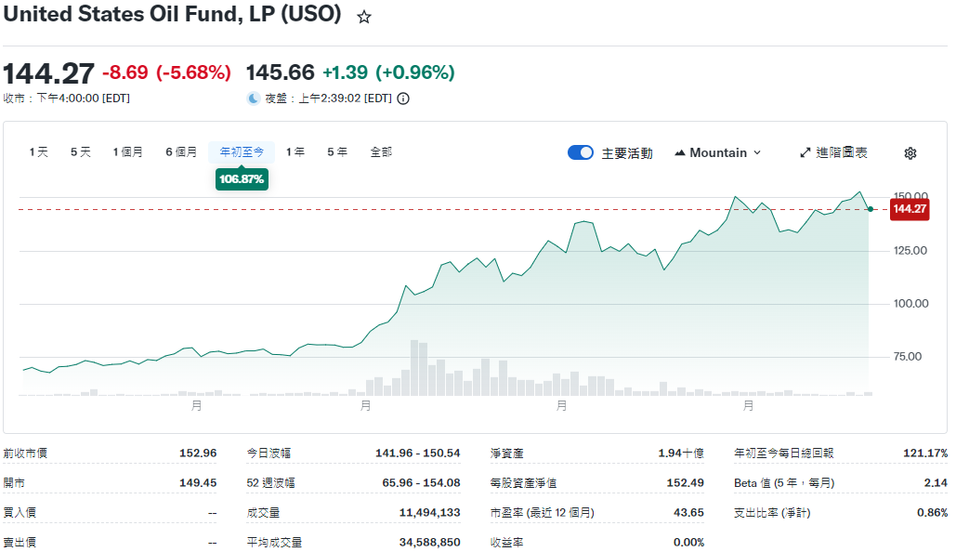Click the 支出比率 value 0.86%
This screenshot has height=552, width=956.
[933, 513]
